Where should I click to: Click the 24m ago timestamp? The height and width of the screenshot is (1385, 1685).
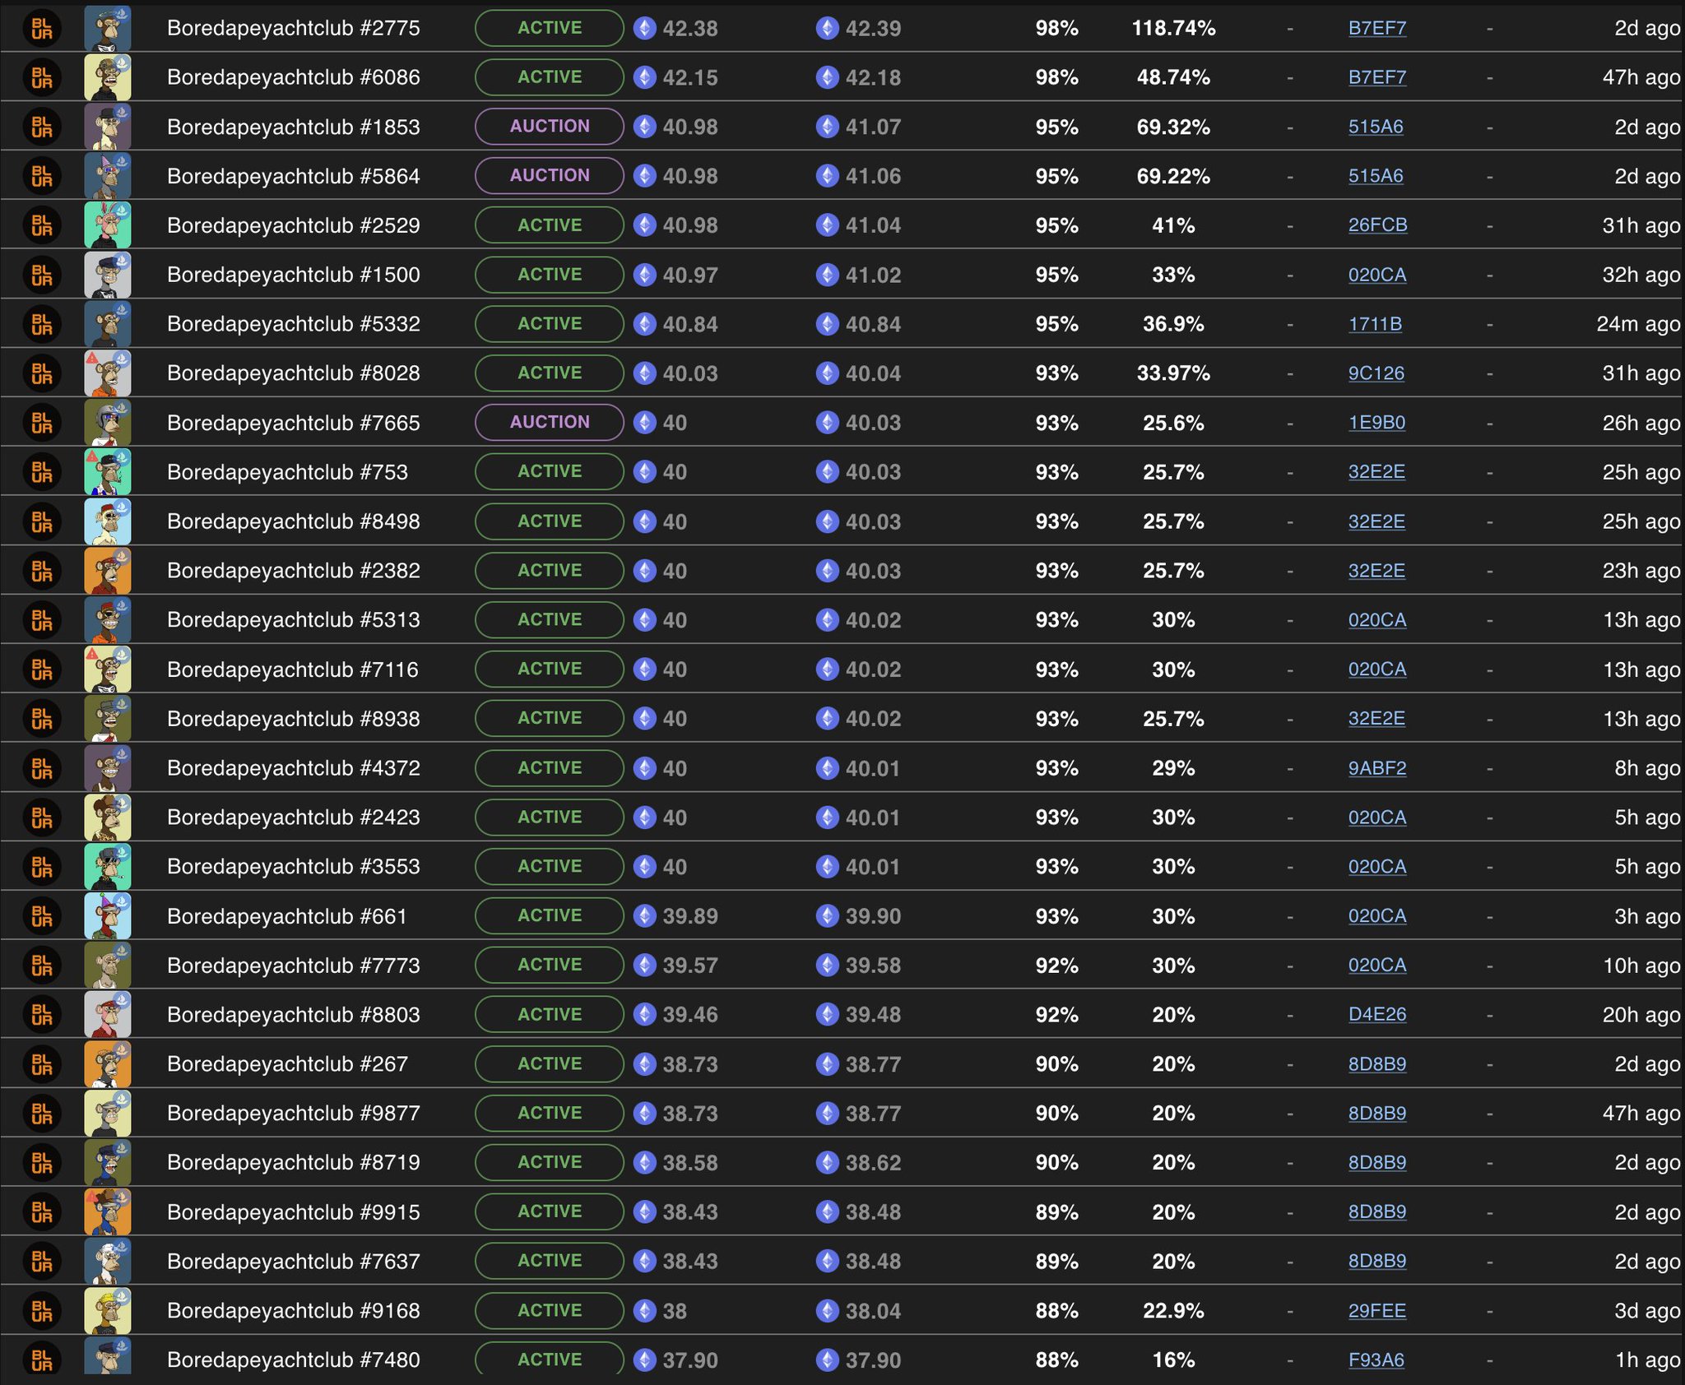1638,324
